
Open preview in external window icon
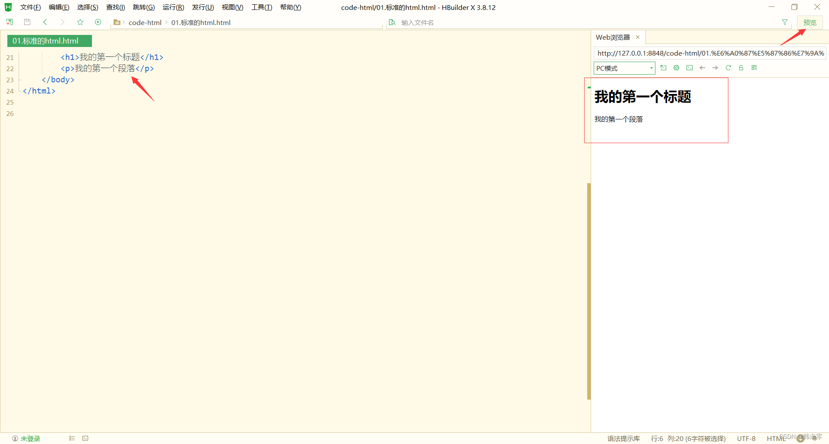(x=664, y=68)
